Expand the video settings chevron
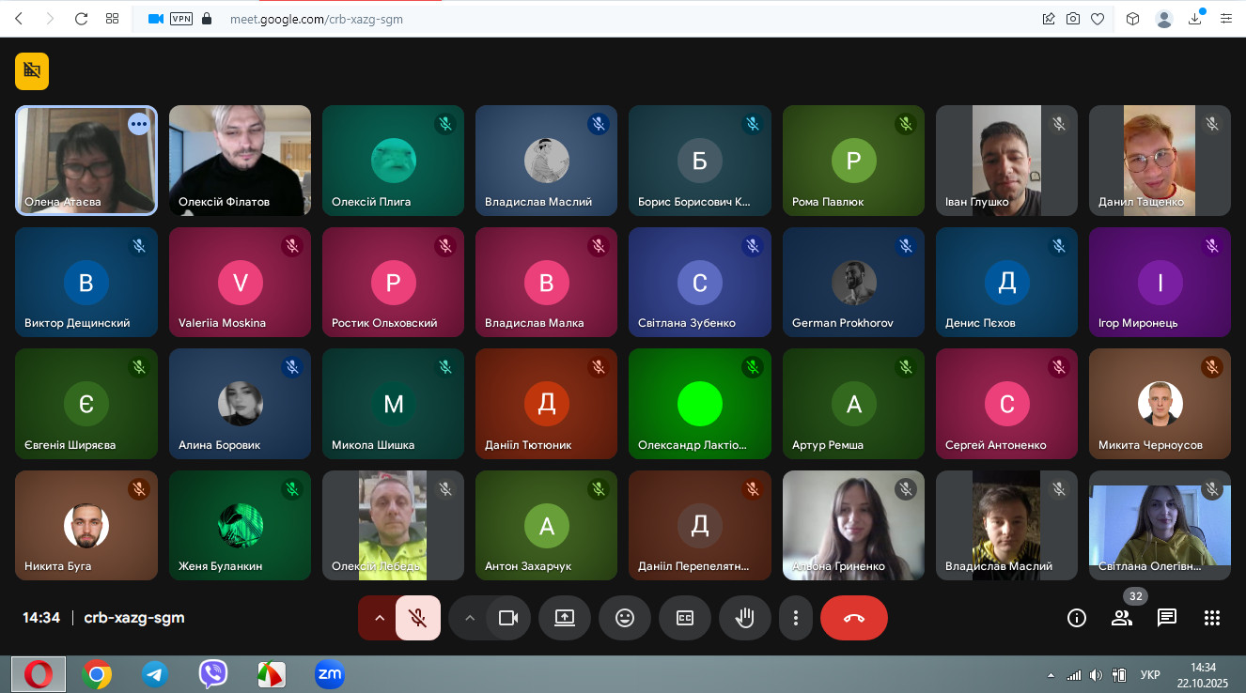 tap(470, 618)
